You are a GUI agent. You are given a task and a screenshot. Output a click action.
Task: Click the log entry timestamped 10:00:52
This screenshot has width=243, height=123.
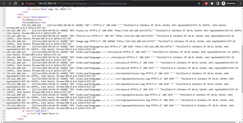point(118,75)
